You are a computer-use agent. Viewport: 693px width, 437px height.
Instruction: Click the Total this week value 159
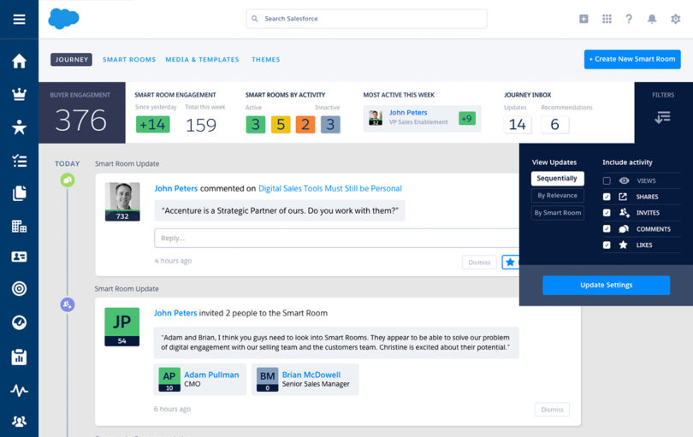201,125
